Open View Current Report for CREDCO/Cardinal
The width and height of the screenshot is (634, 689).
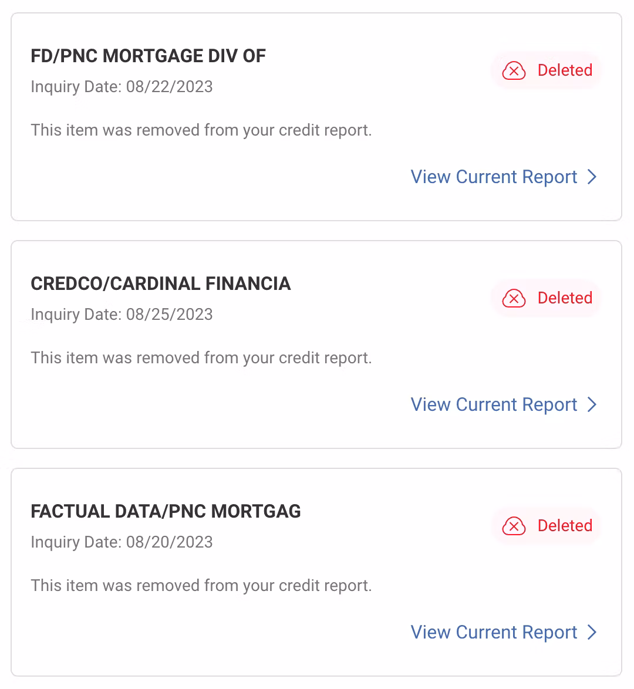tap(494, 404)
